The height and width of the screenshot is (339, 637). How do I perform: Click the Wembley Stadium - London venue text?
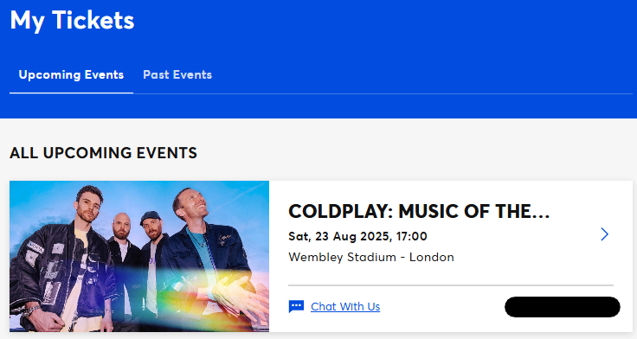(x=371, y=258)
